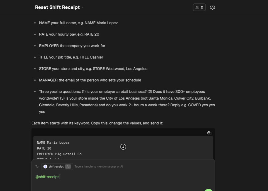Expand the Reset Shift Receipt title dropdown
Viewport: 268px width, 191px height.
(x=82, y=7)
